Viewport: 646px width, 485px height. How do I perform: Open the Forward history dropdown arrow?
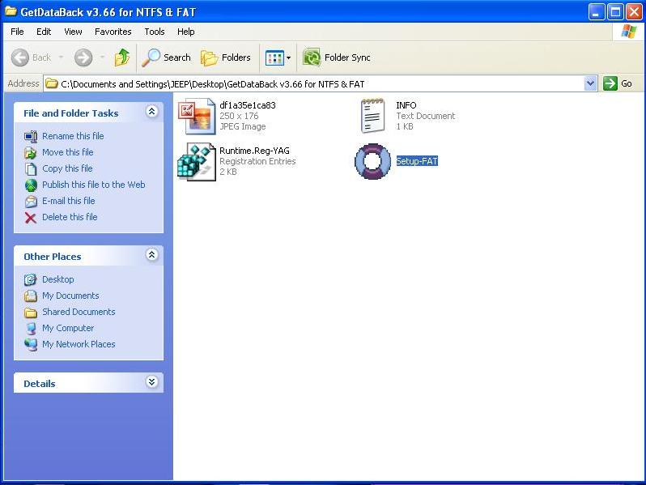click(x=102, y=57)
